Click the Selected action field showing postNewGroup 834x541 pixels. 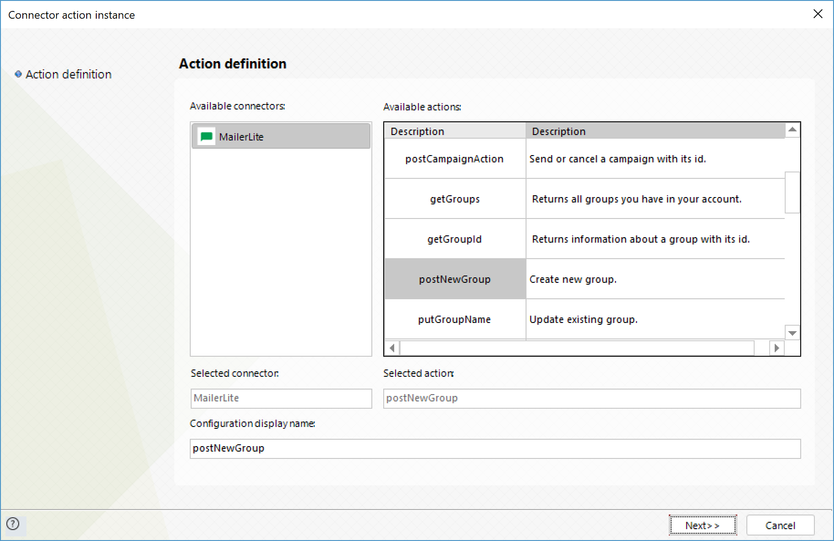coord(592,398)
